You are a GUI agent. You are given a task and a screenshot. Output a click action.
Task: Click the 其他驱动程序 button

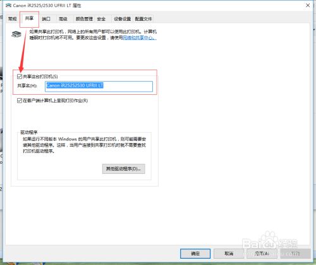pos(124,169)
